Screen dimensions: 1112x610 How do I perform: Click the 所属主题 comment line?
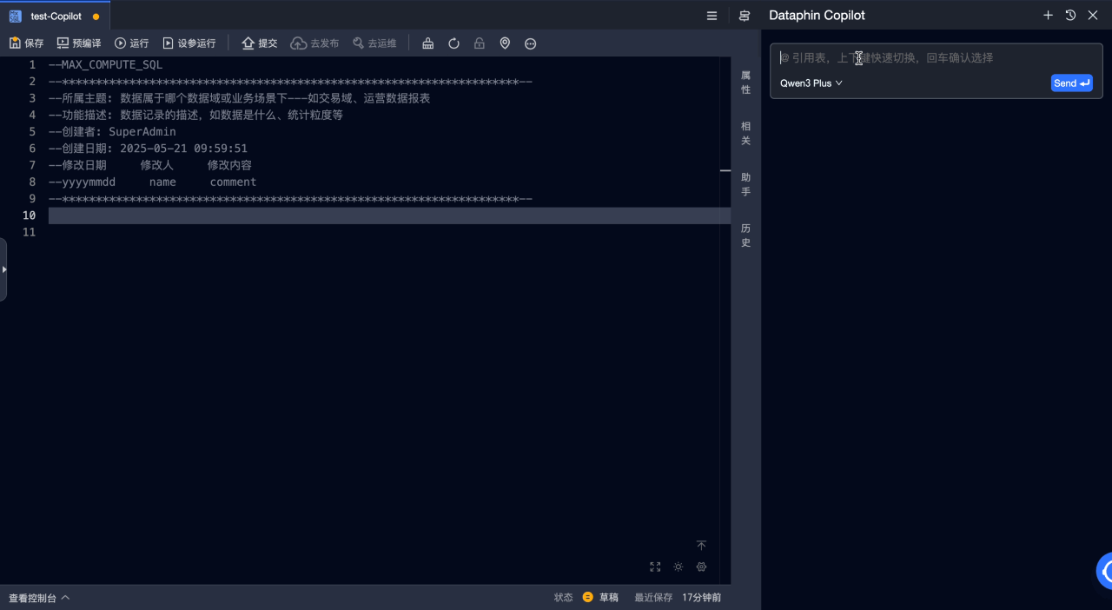[239, 98]
